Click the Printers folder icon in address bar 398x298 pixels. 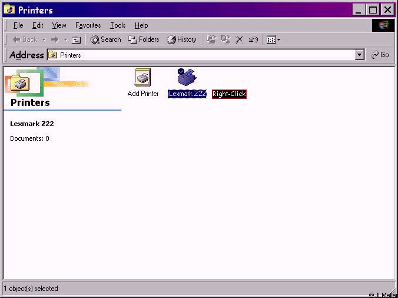[53, 55]
